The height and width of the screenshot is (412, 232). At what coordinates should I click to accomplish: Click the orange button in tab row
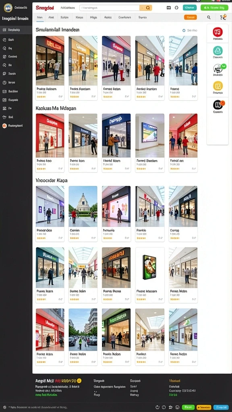click(190, 17)
